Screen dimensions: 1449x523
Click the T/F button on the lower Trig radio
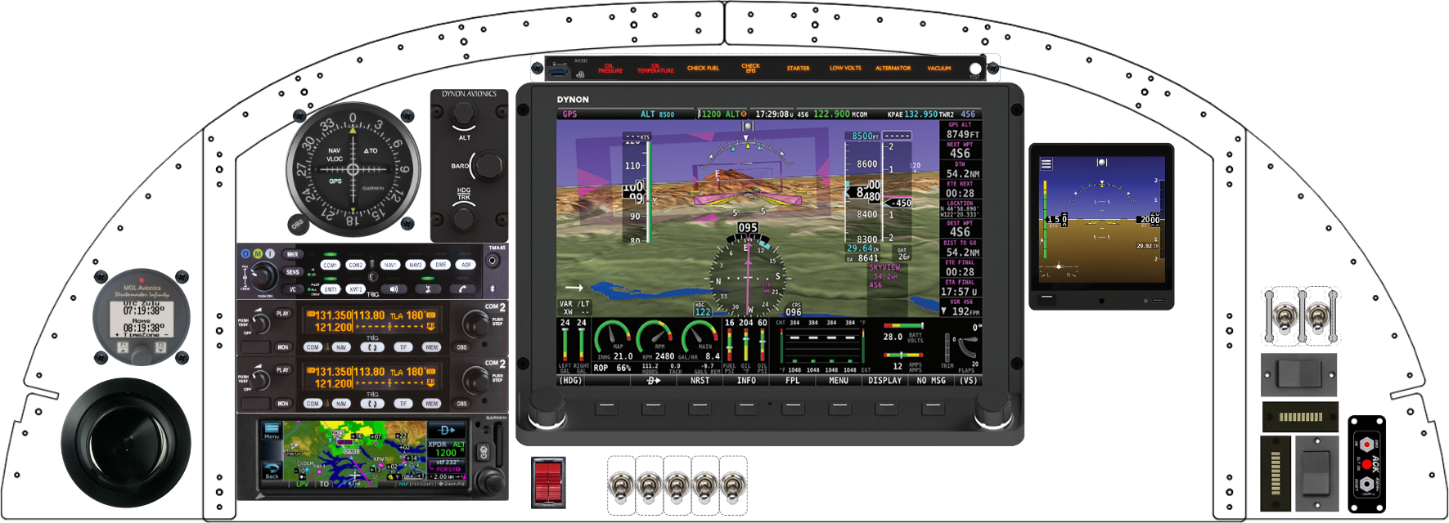(x=403, y=404)
